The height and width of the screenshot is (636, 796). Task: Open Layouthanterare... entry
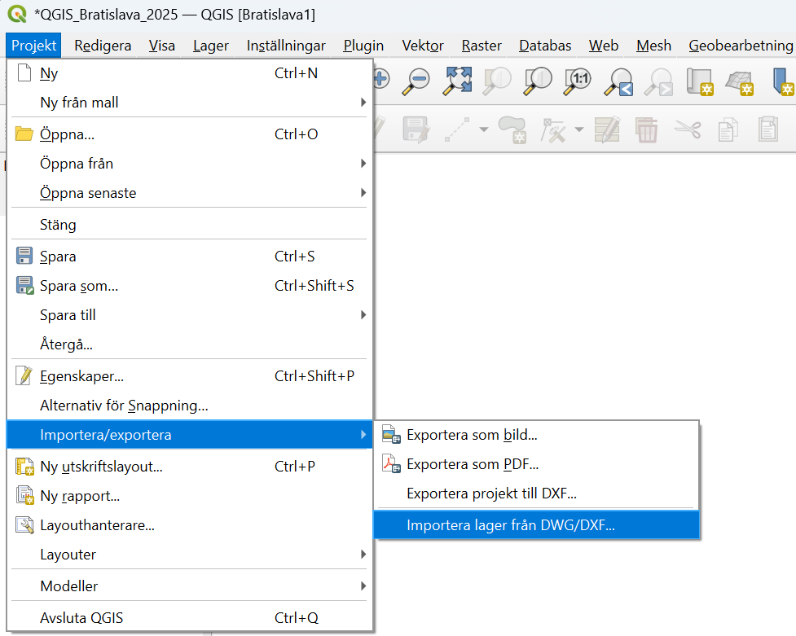point(190,524)
